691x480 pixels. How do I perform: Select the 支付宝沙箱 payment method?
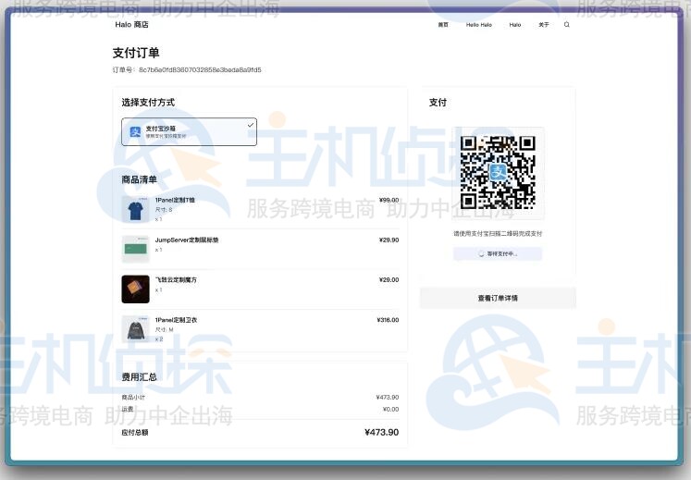(189, 131)
